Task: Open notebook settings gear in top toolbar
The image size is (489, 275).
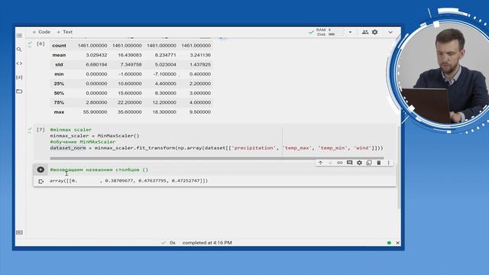Action: (375, 32)
